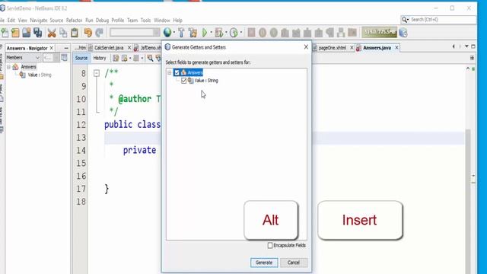This screenshot has width=487, height=274.
Task: Open dropdown arrow next to globe browser icon
Action: coord(174,33)
